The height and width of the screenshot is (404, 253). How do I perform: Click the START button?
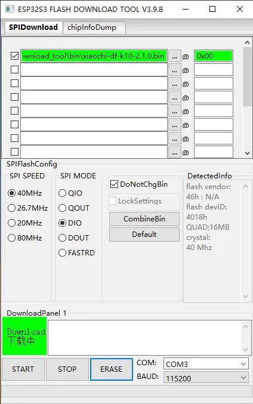coord(23,369)
